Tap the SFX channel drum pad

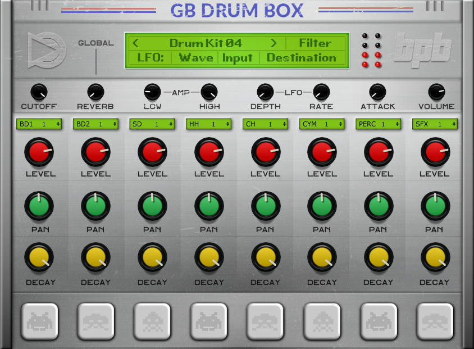pos(435,321)
